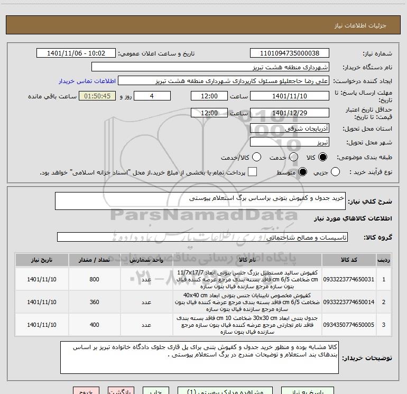Click the price validity date 1401/12/29 field

click(x=290, y=113)
